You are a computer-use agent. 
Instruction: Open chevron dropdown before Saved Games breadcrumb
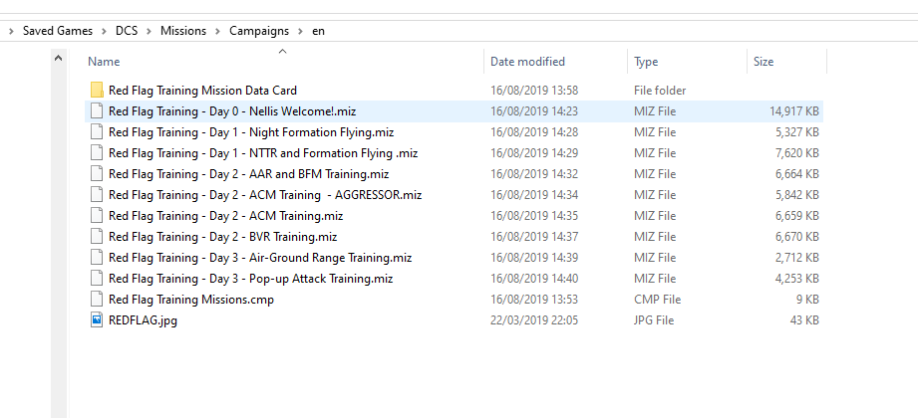(x=11, y=31)
